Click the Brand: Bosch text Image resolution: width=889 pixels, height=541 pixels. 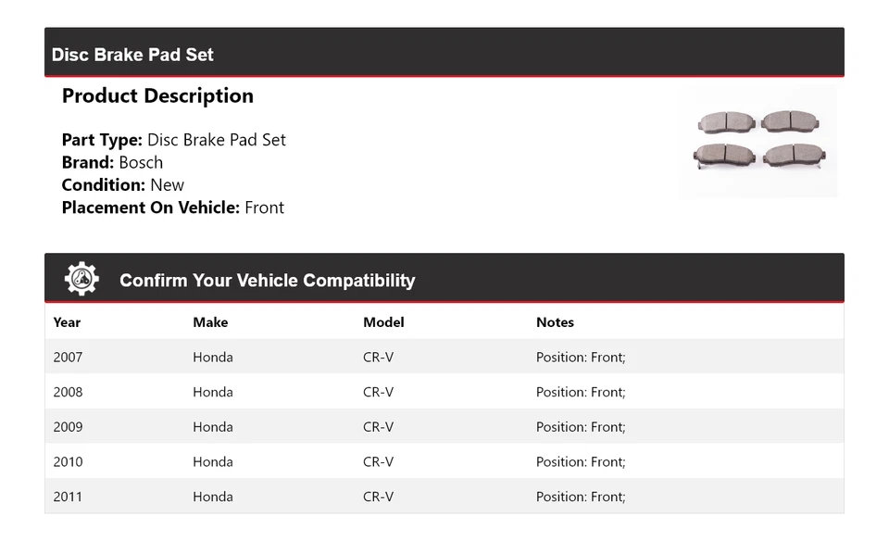point(112,162)
